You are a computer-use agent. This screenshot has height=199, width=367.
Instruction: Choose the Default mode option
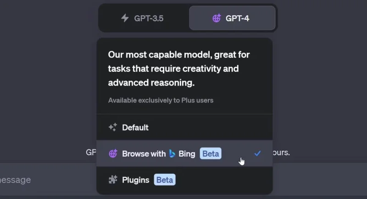point(184,127)
